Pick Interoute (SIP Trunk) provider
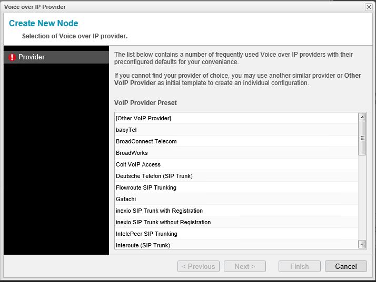This screenshot has width=376, height=282. 143,245
